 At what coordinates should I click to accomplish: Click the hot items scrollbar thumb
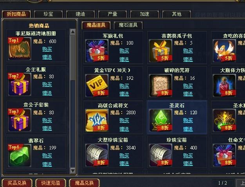tap(73, 58)
